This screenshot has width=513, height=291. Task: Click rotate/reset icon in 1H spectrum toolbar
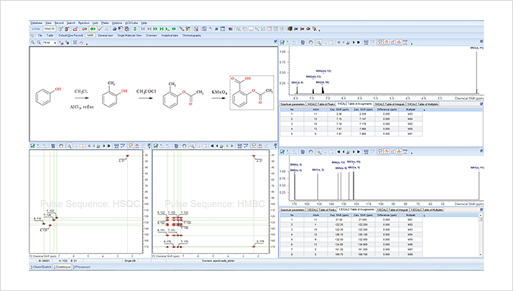[x=311, y=42]
